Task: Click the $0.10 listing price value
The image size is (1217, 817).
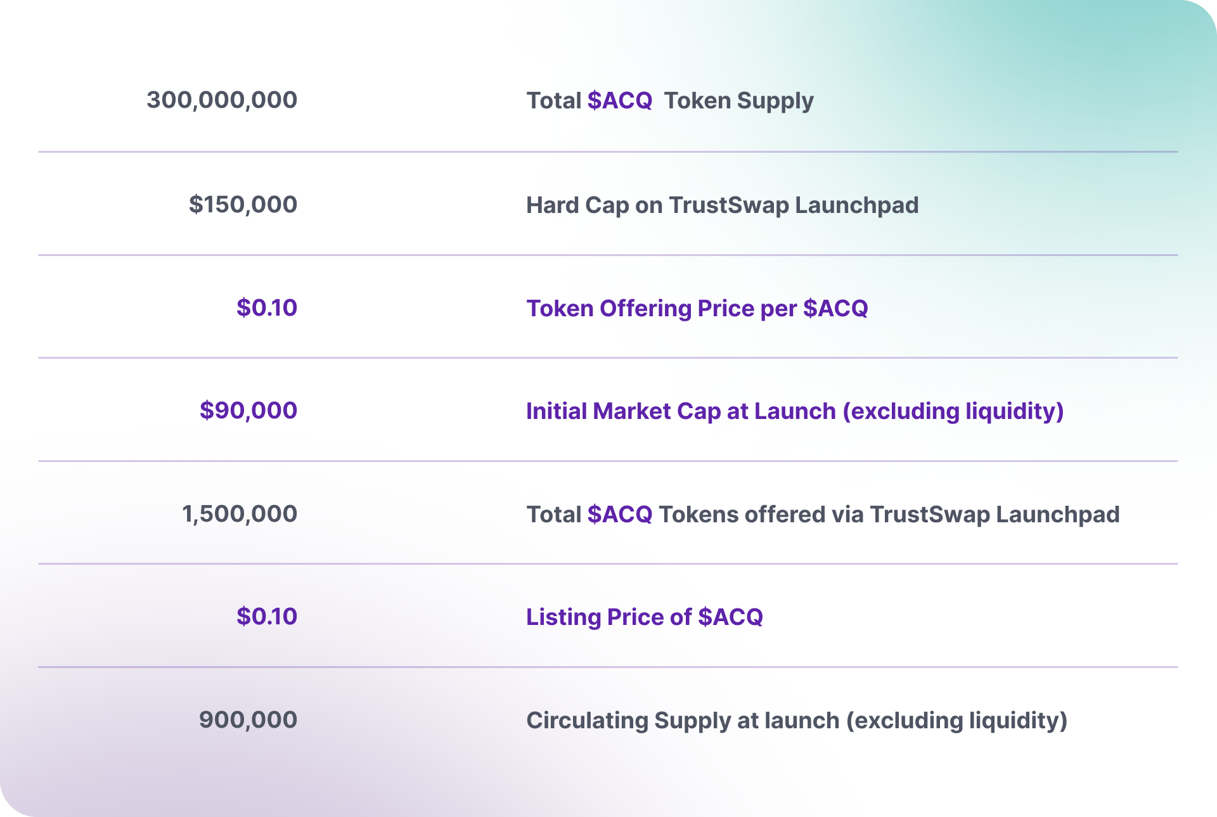Action: [267, 617]
